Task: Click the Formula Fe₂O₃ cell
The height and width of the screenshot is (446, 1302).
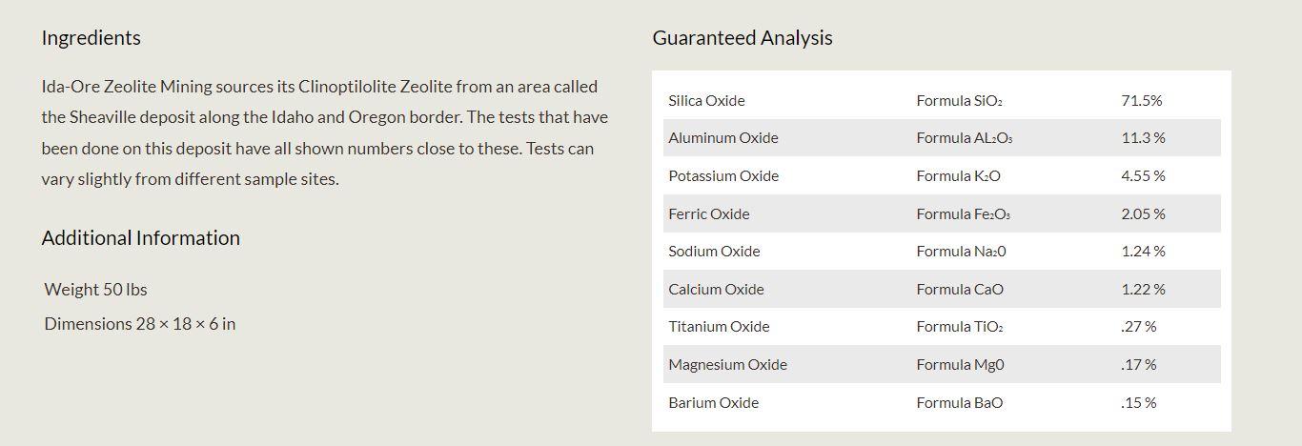Action: click(963, 214)
